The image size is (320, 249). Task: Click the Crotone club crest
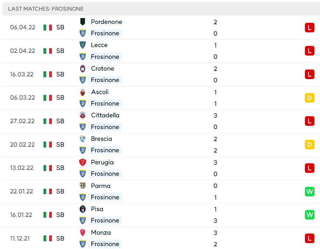(x=82, y=69)
